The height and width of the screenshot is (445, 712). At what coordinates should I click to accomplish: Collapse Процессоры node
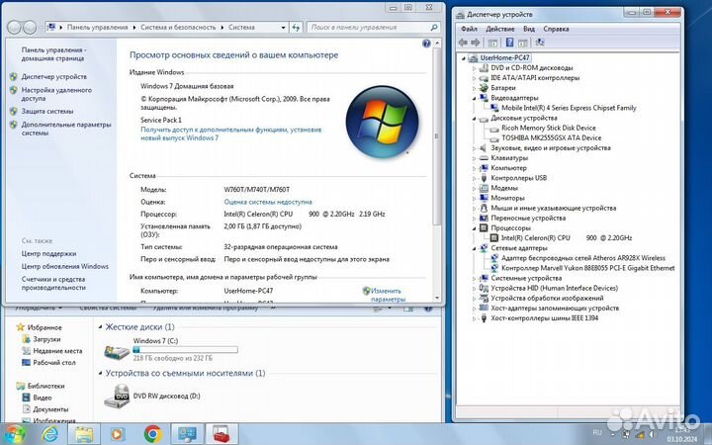(x=474, y=228)
